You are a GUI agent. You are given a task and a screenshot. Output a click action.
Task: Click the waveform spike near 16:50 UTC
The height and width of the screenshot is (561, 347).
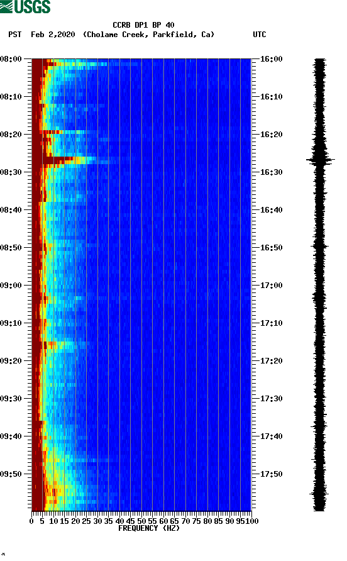click(320, 246)
